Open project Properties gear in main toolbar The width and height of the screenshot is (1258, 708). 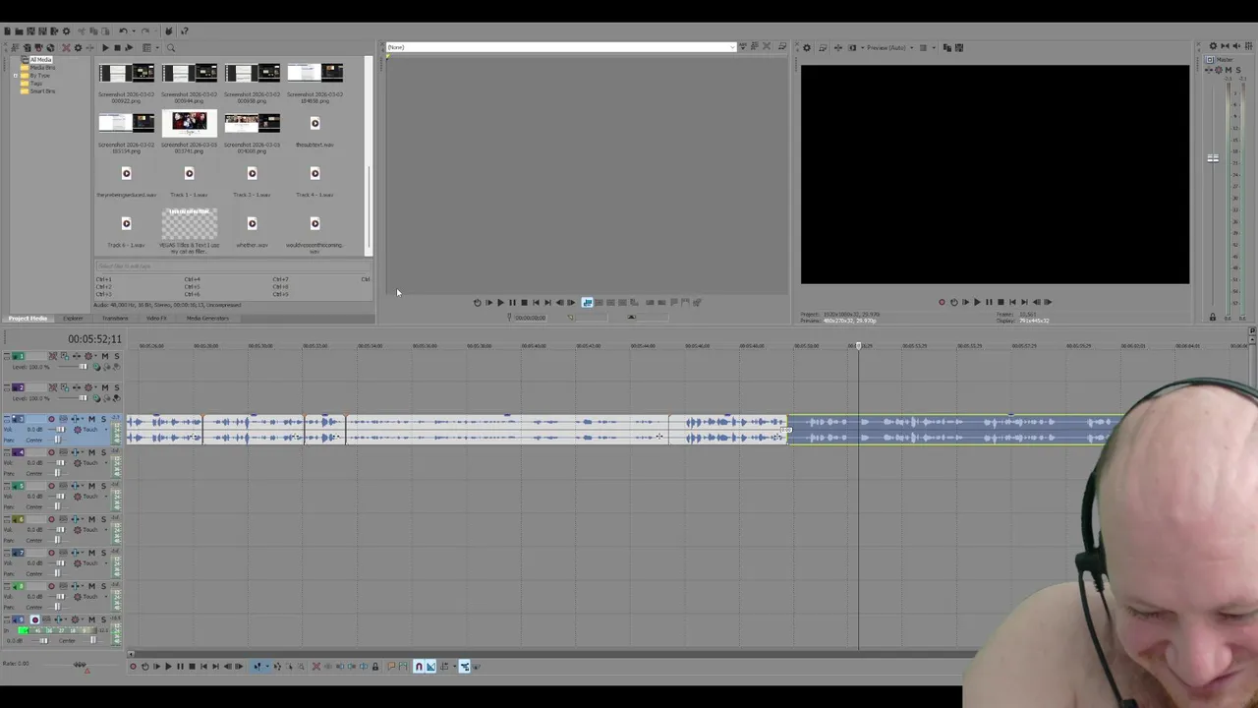(x=66, y=30)
